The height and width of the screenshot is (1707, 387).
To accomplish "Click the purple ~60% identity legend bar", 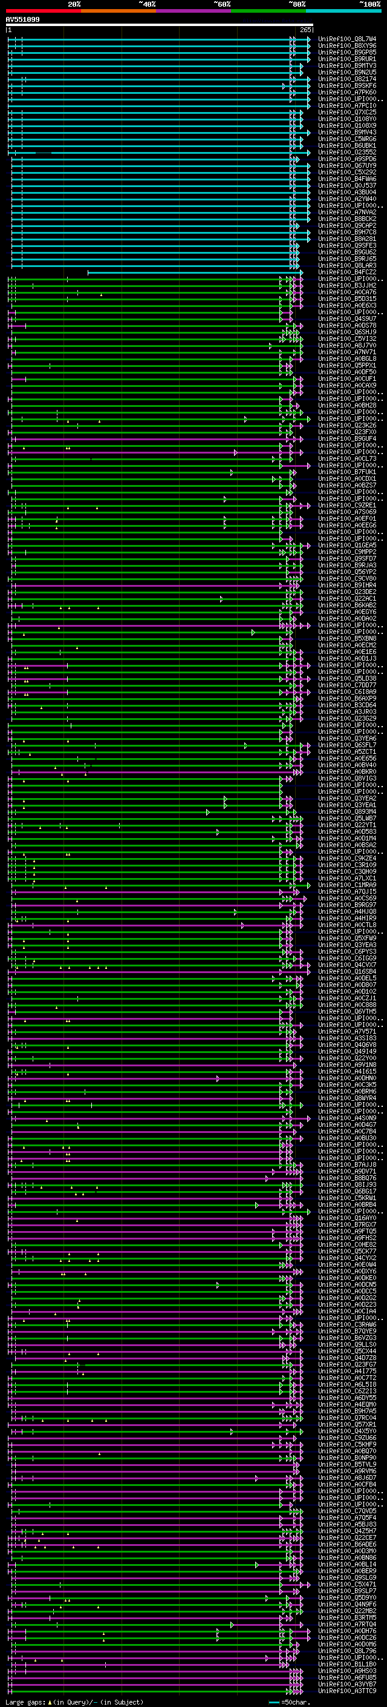I will coord(193,11).
